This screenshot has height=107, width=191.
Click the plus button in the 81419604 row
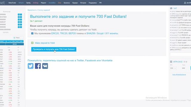tap(19, 17)
